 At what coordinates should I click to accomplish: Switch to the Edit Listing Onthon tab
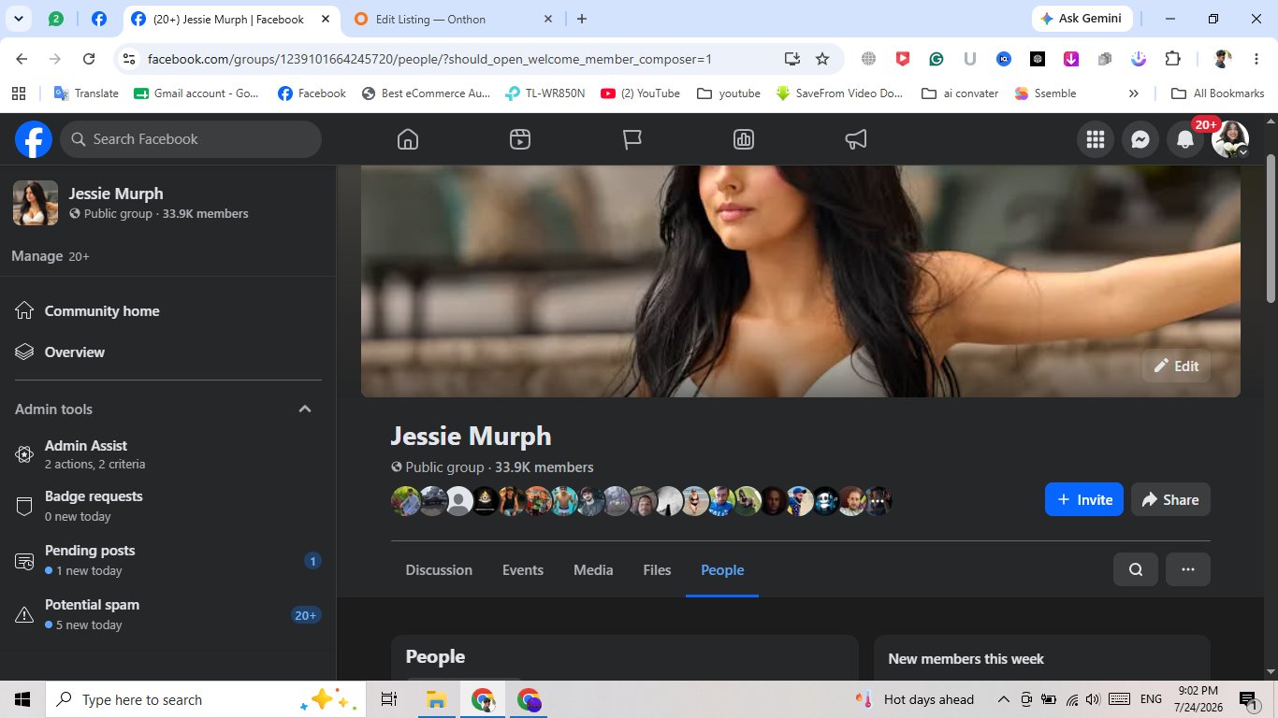(455, 19)
